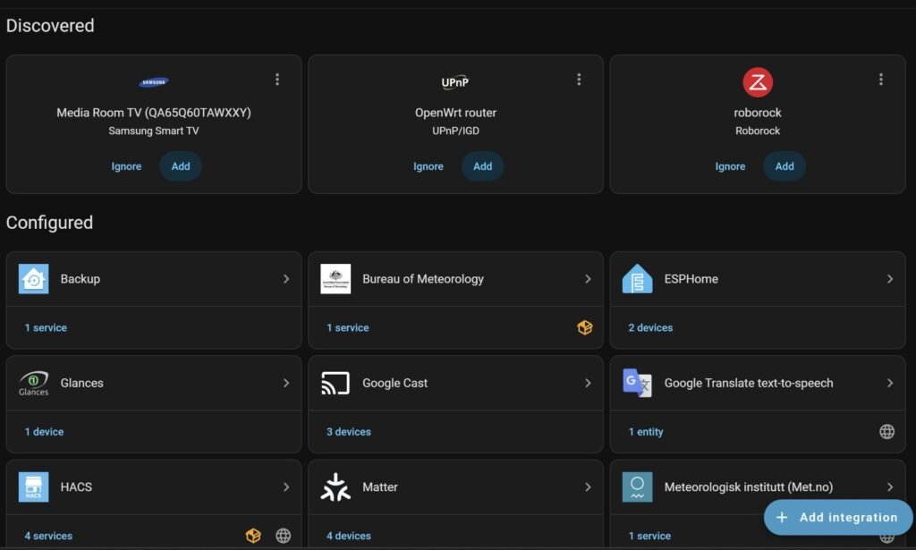Screen dimensions: 916x550
Task: Click the Matter integration icon
Action: (335, 487)
